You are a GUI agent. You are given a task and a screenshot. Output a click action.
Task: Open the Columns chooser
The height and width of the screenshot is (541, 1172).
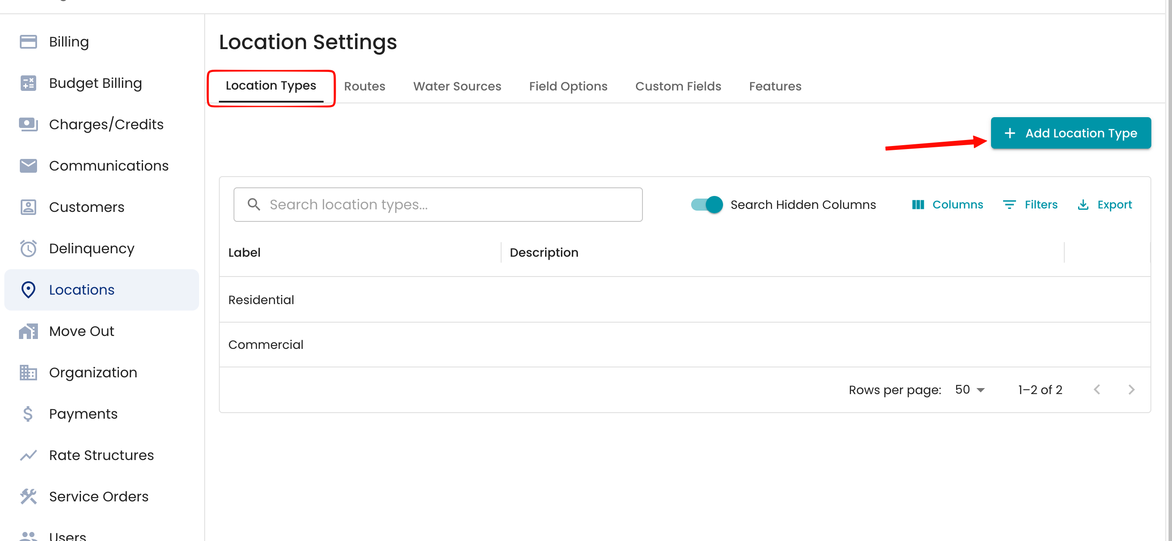(x=948, y=205)
